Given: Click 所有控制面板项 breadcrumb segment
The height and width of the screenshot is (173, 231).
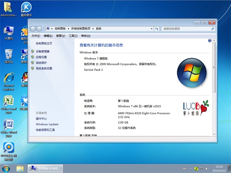Looking at the screenshot, I should pyautogui.click(x=80, y=29).
